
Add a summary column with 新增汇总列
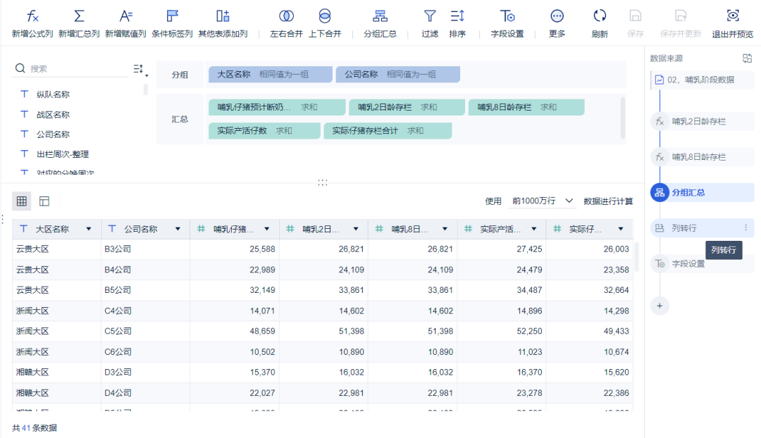[x=79, y=24]
